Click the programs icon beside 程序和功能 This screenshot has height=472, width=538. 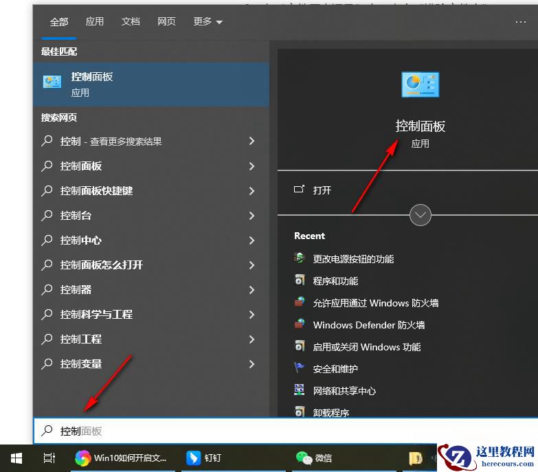point(299,280)
